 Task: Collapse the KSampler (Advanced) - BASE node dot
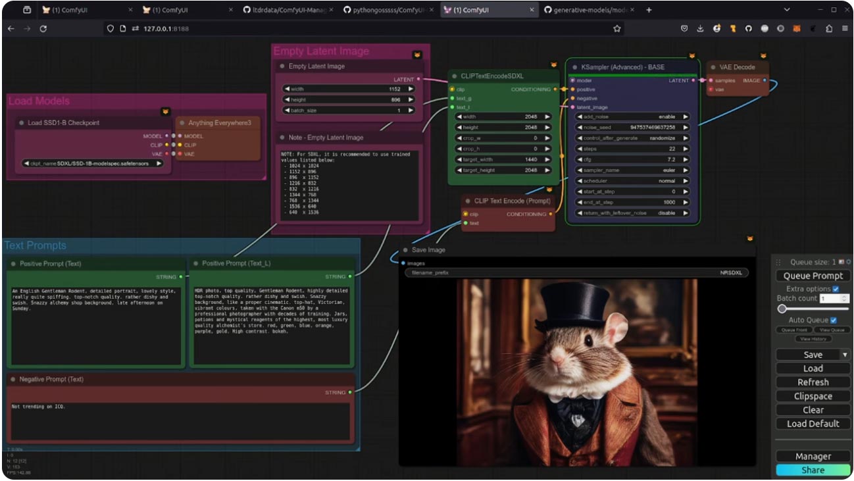(574, 67)
